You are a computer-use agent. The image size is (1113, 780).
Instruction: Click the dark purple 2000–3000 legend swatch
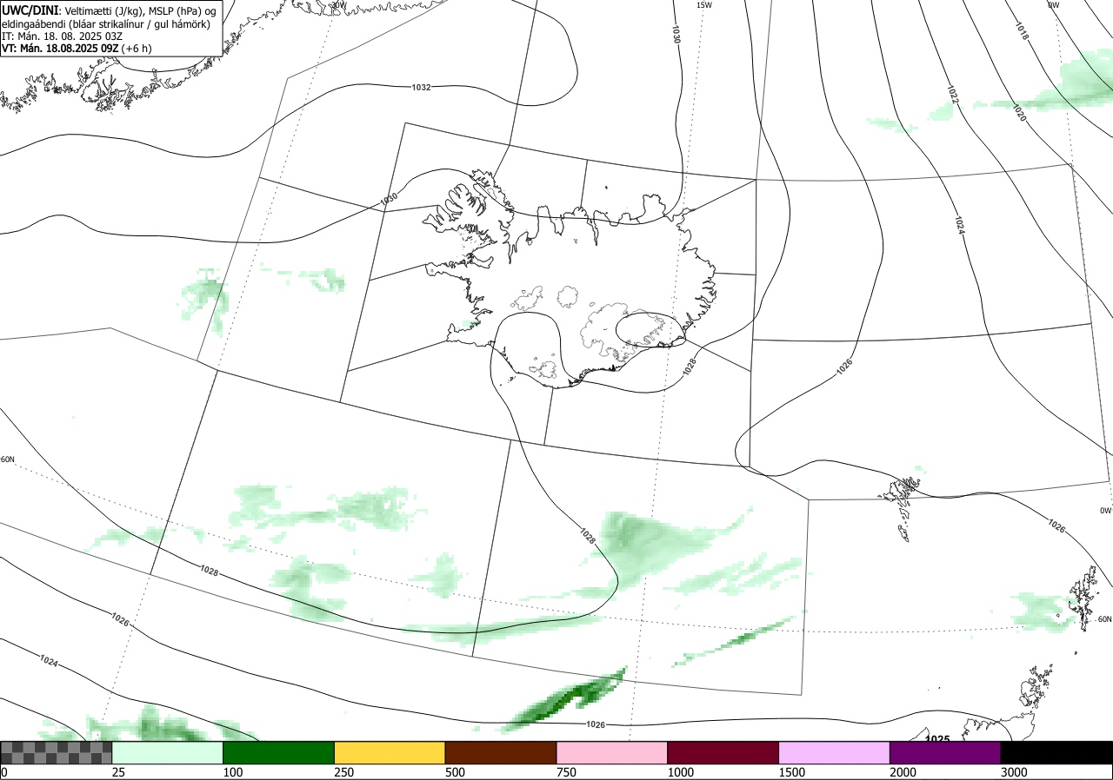(945, 752)
